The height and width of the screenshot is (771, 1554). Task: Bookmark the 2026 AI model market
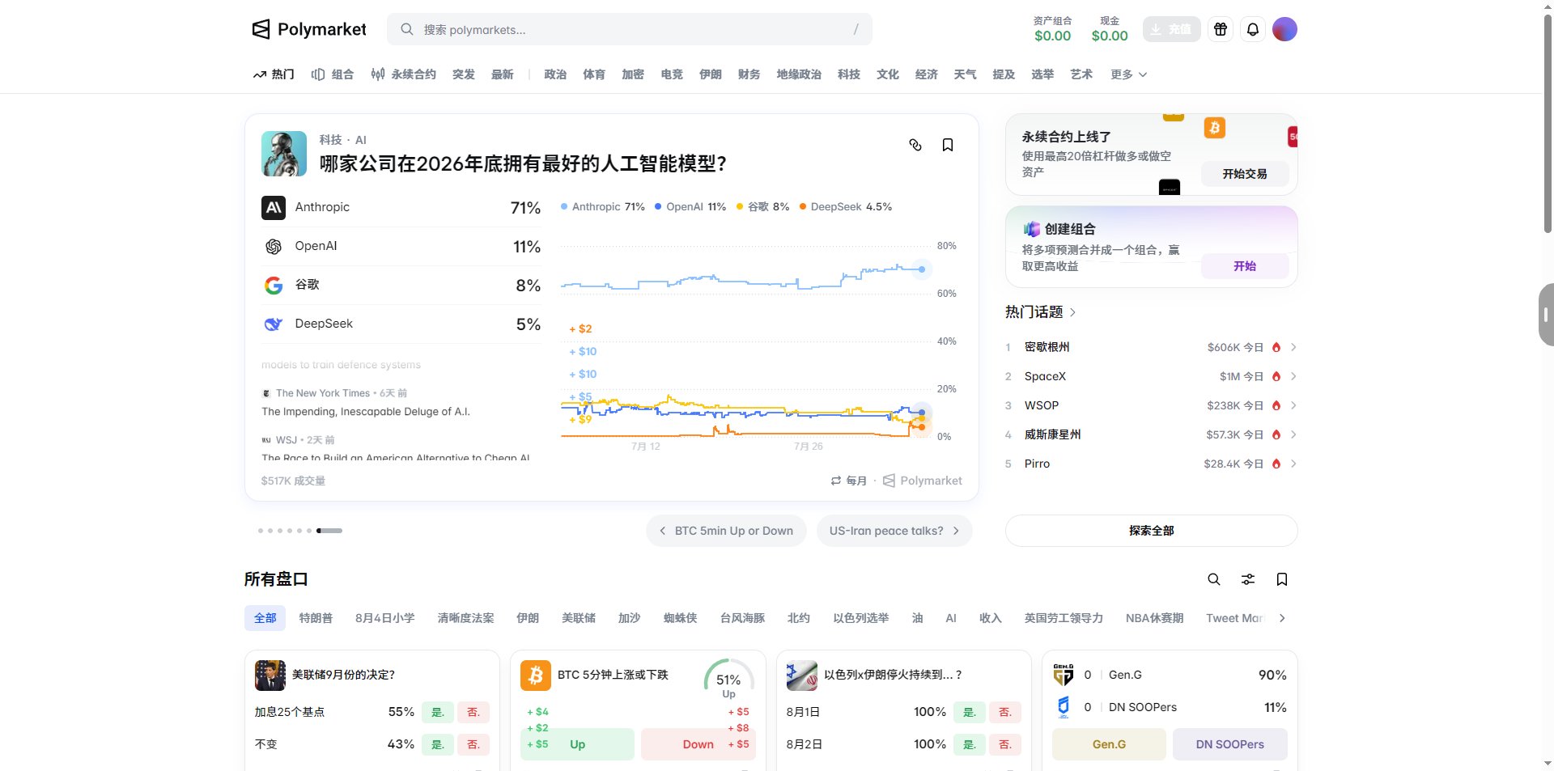(x=948, y=145)
